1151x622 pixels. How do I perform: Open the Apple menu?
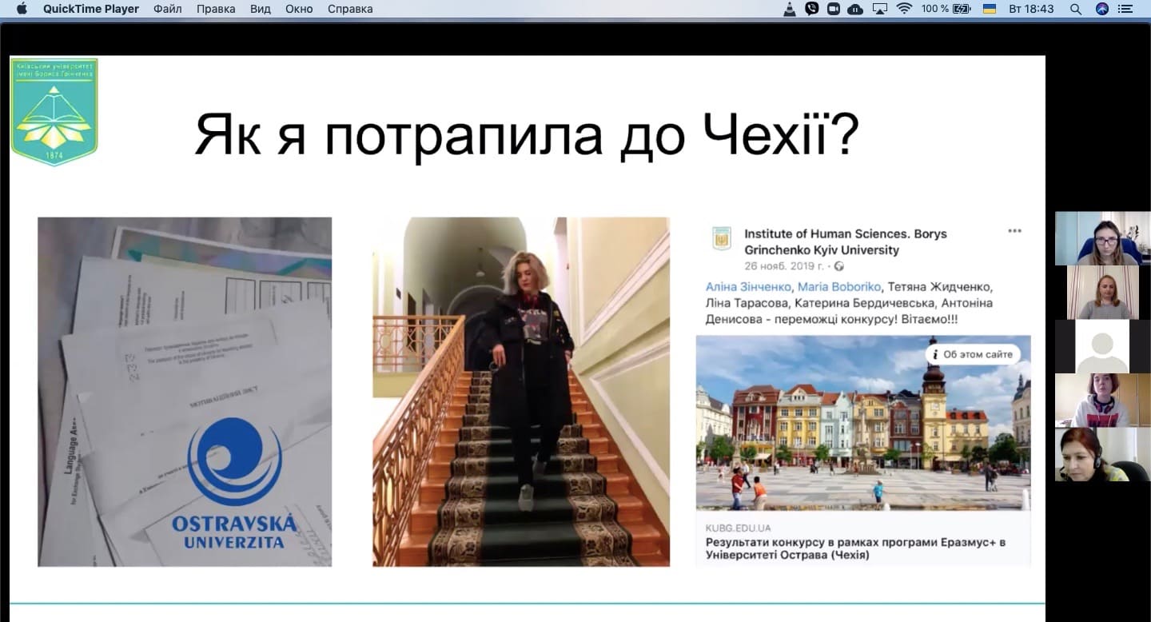click(22, 9)
